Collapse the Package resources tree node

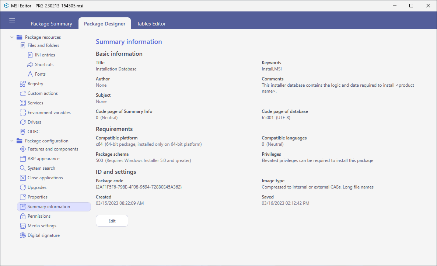[12, 37]
